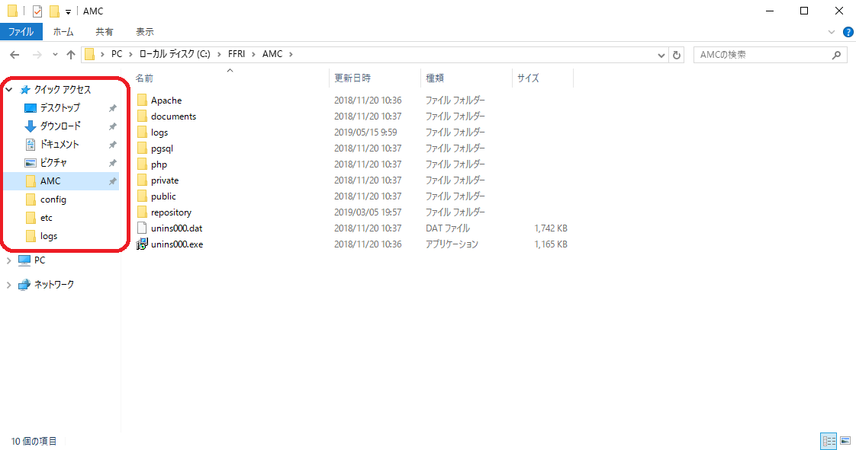This screenshot has width=856, height=450.
Task: Select the unins000.dat file icon
Action: (x=142, y=228)
